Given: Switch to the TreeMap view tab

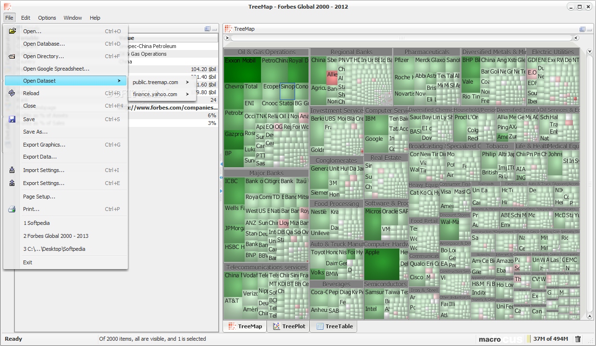Looking at the screenshot, I should (245, 326).
